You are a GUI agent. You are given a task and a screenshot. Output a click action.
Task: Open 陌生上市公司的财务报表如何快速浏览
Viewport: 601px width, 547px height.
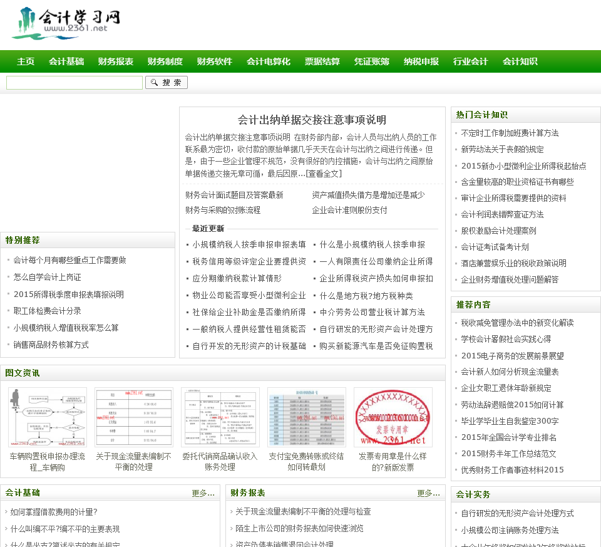pyautogui.click(x=299, y=528)
